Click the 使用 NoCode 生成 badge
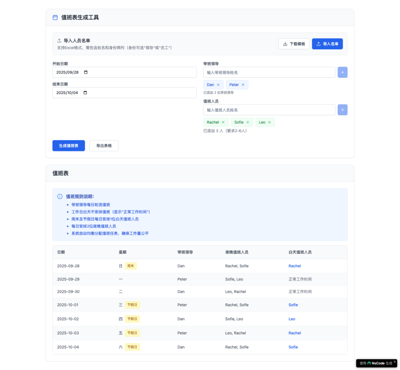The image size is (400, 370). click(x=376, y=363)
